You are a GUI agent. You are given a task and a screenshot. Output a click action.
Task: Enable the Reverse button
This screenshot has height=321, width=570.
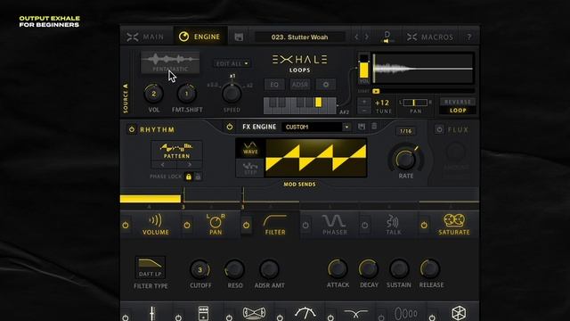pos(458,102)
